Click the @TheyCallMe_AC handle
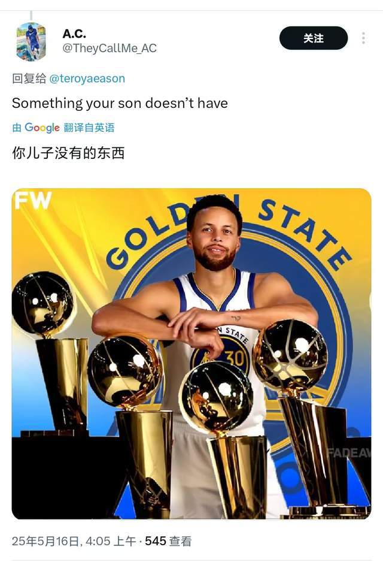This screenshot has width=383, height=568. pyautogui.click(x=110, y=48)
